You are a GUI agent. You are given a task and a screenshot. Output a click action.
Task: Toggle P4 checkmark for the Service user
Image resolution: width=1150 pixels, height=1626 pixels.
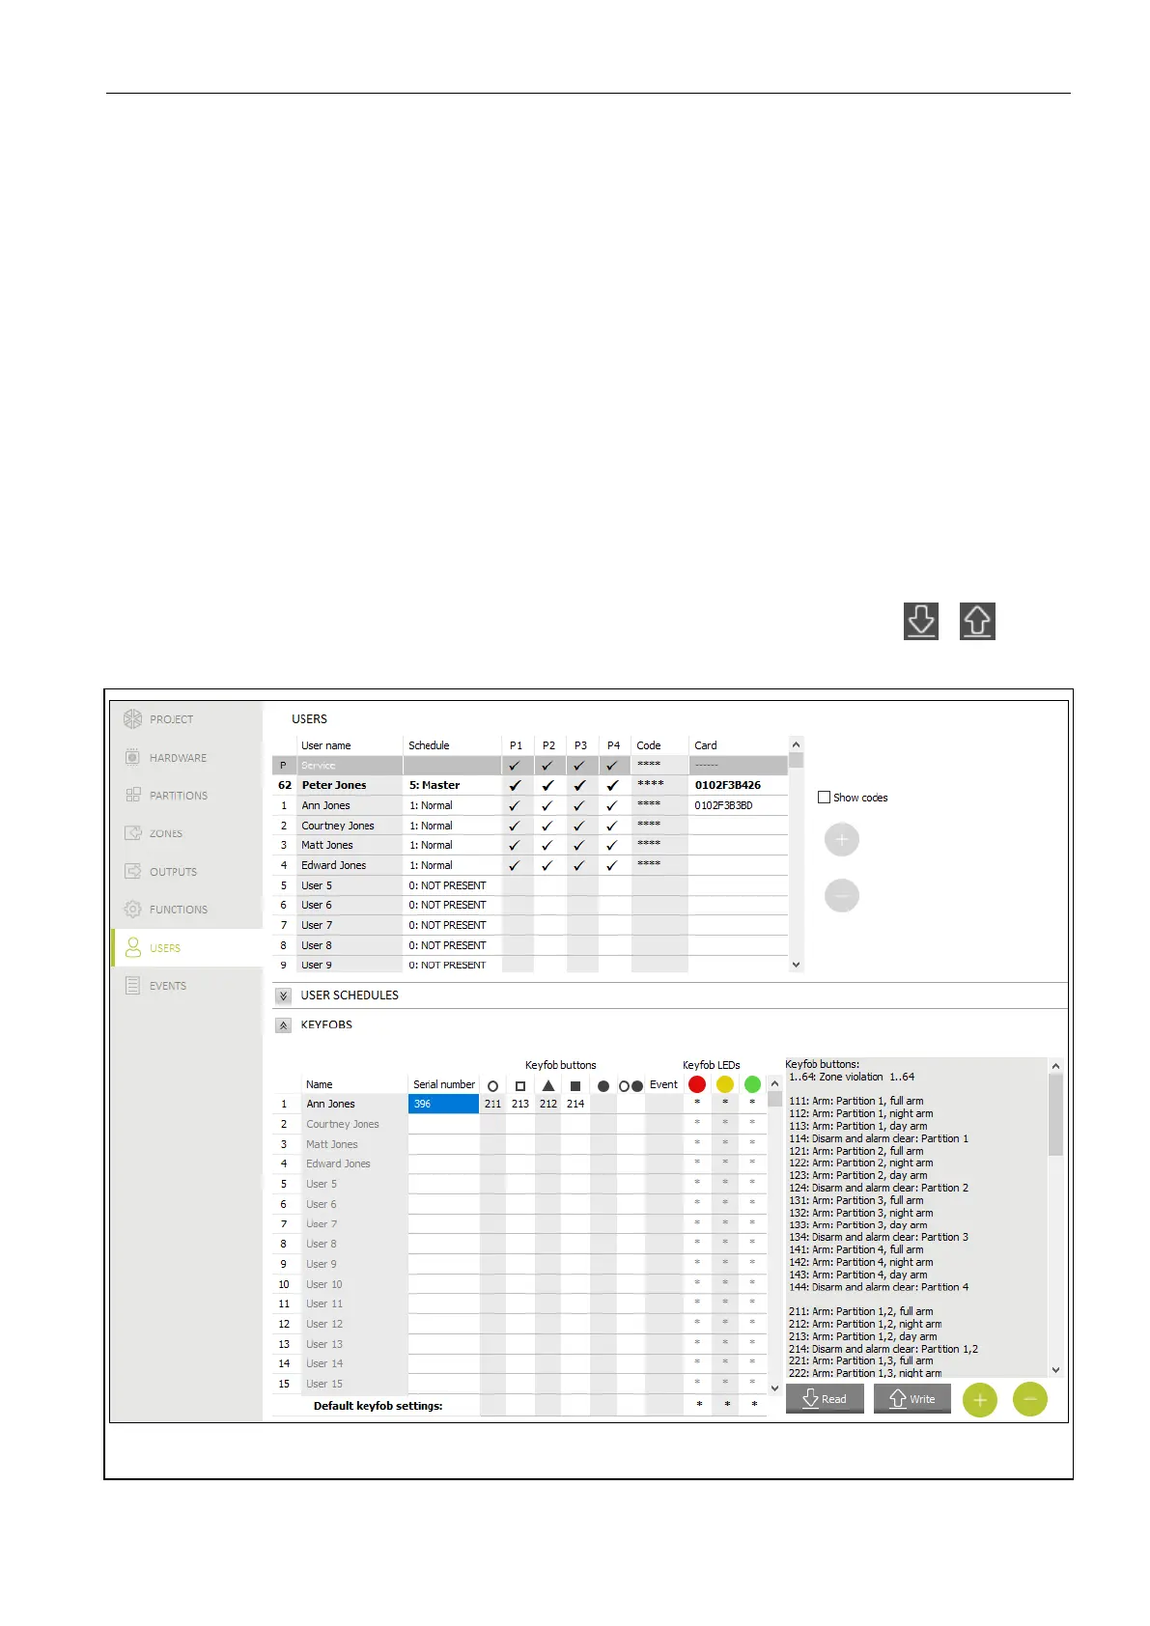(x=612, y=766)
